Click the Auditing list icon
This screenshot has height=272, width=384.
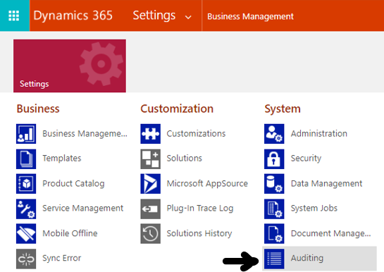[x=274, y=259]
